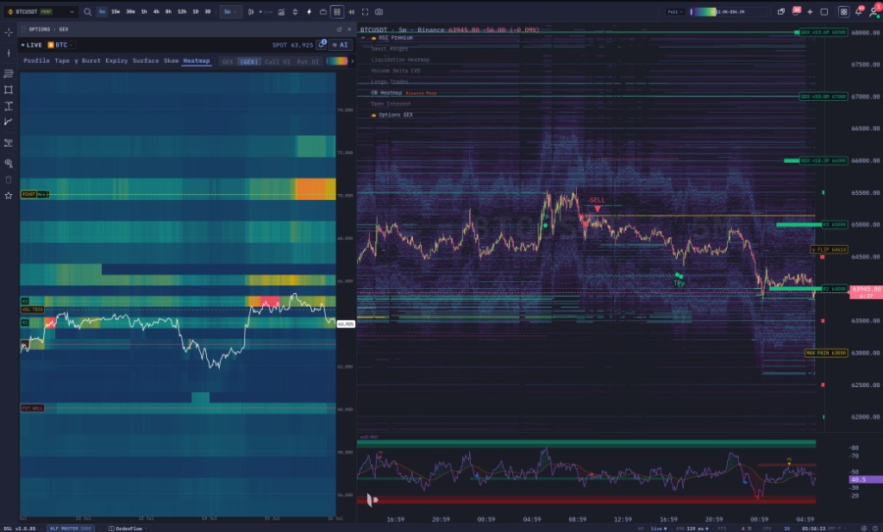Open the Full range dropdown
This screenshot has width=883, height=532.
click(x=674, y=12)
